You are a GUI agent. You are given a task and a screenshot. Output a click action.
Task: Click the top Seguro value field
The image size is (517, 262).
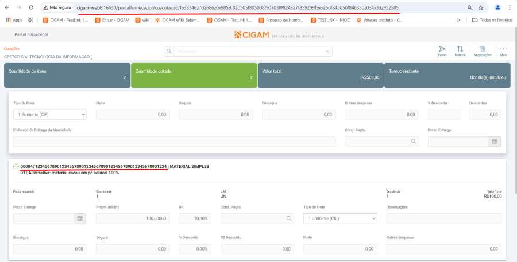(x=216, y=115)
